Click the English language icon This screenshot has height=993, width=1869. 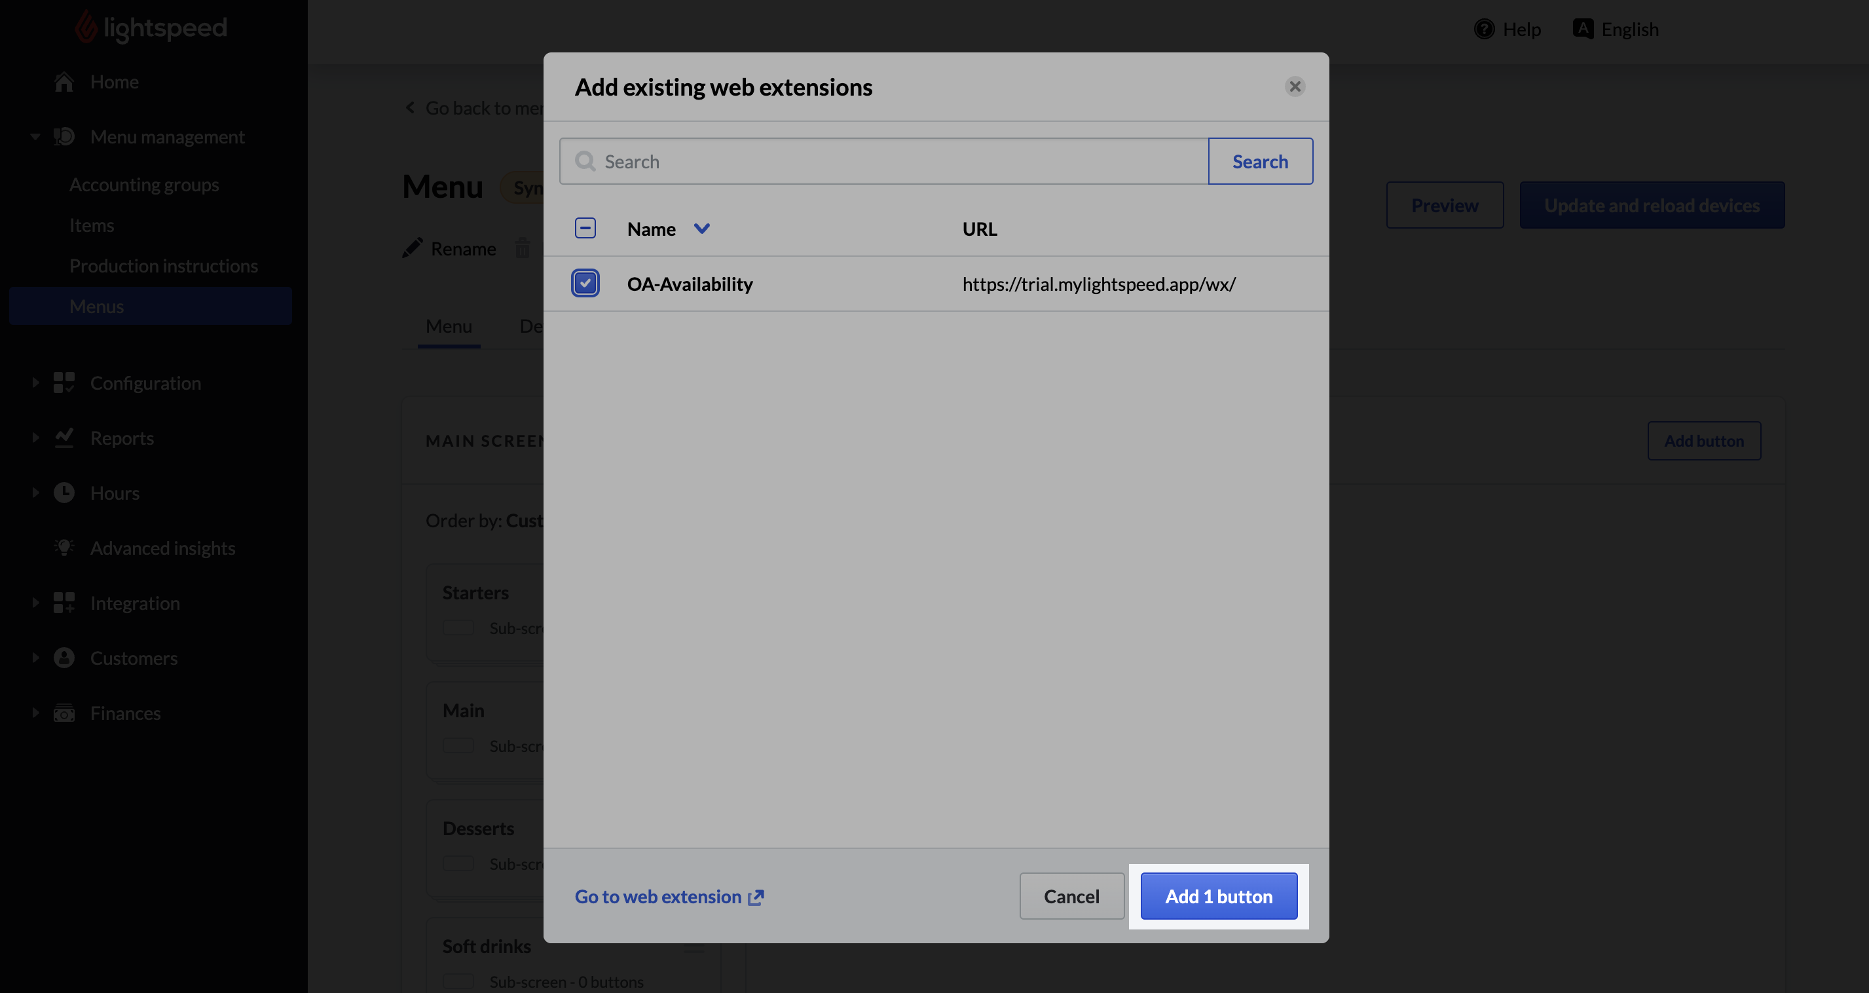click(1583, 29)
